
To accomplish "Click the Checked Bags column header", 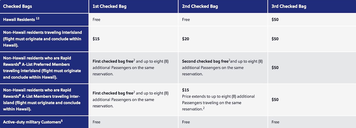I will (17, 6).
